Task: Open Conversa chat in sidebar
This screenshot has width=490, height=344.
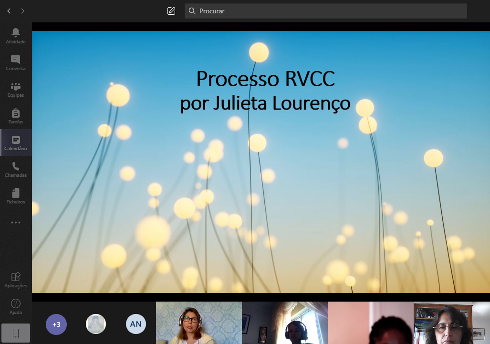Action: [16, 63]
